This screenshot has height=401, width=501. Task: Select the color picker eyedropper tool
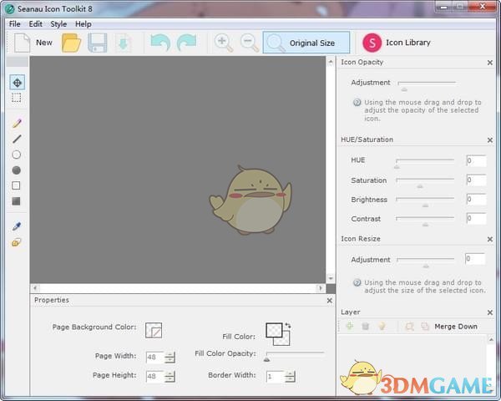point(17,226)
